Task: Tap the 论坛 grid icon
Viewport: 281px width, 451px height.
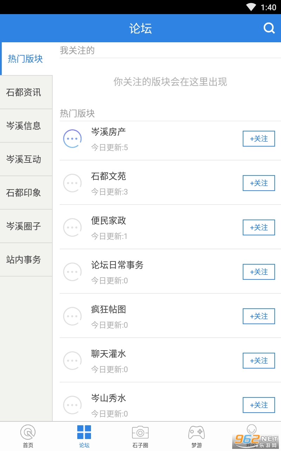Action: pos(84,432)
